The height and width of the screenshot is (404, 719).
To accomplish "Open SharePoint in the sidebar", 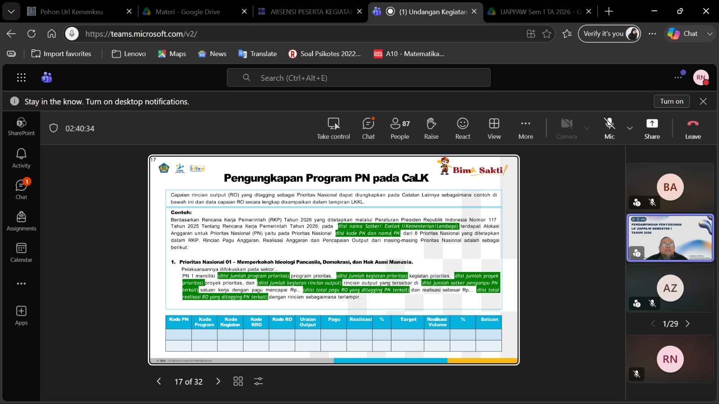I will 21,127.
